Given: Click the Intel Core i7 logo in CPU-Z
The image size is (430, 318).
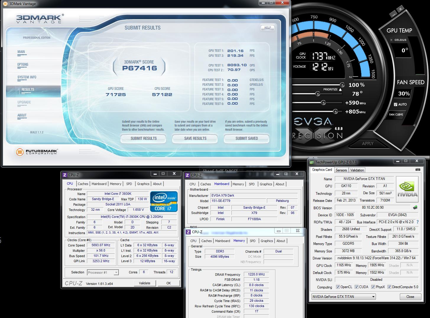Looking at the screenshot, I should tap(164, 201).
